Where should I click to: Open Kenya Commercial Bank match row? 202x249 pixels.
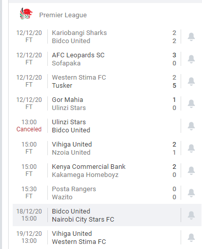pyautogui.click(x=107, y=170)
